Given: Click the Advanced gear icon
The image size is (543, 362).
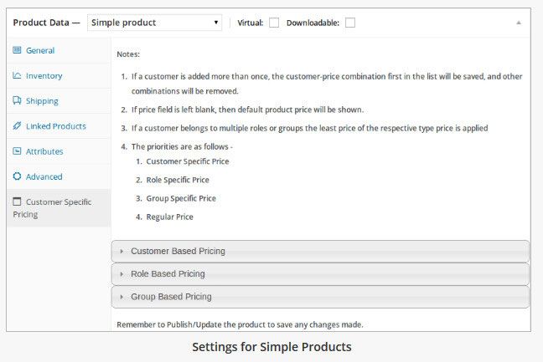Looking at the screenshot, I should pos(17,176).
